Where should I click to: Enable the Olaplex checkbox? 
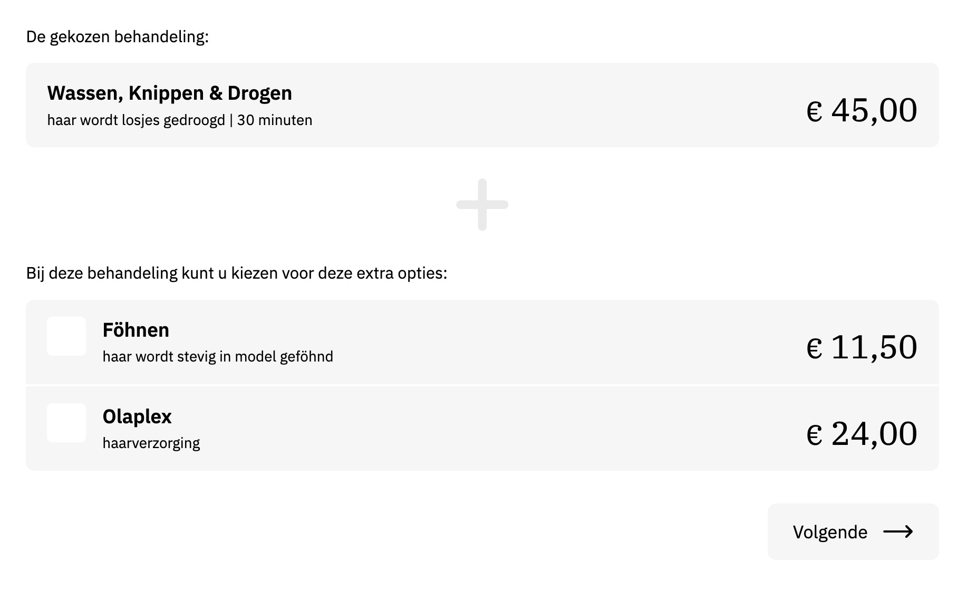tap(66, 423)
